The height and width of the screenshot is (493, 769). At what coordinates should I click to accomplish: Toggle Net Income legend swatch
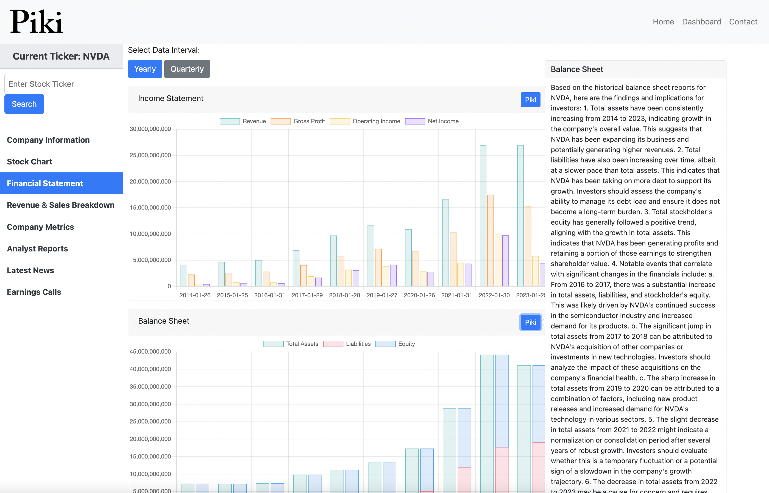point(415,121)
